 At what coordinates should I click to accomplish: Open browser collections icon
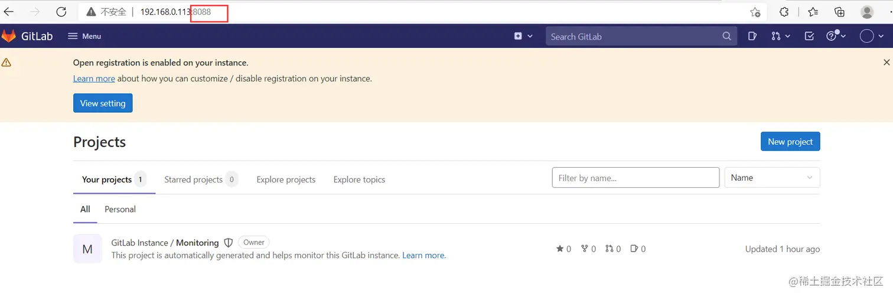tap(839, 12)
